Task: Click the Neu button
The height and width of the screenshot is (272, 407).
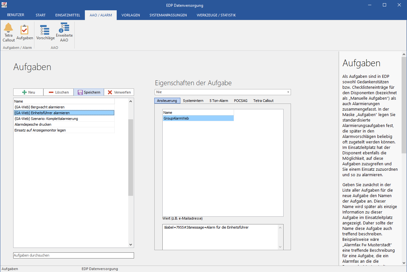Action: 28,92
